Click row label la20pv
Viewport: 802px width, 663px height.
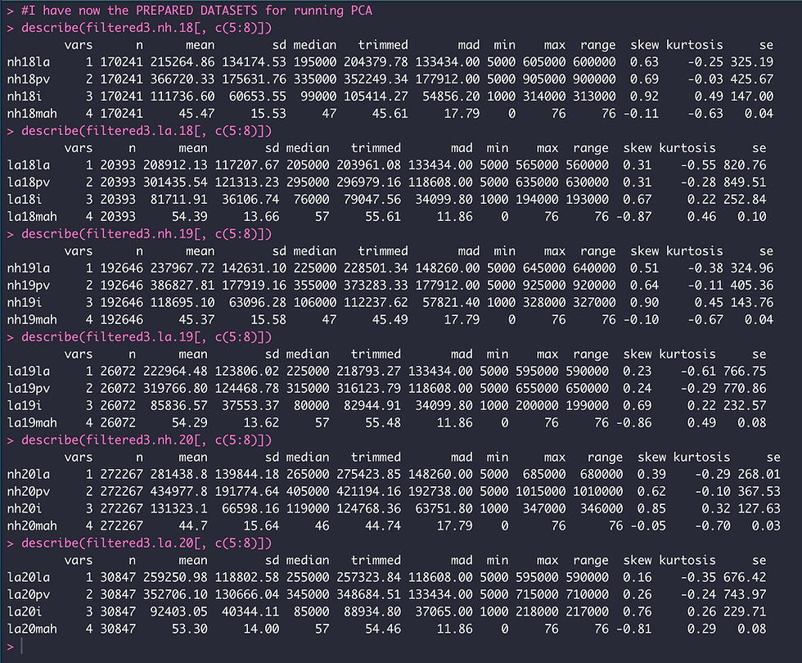pos(29,595)
